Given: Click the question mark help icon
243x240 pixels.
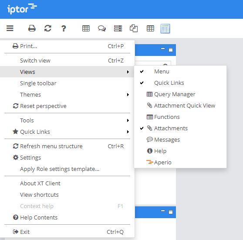Looking at the screenshot, I should tap(64, 28).
